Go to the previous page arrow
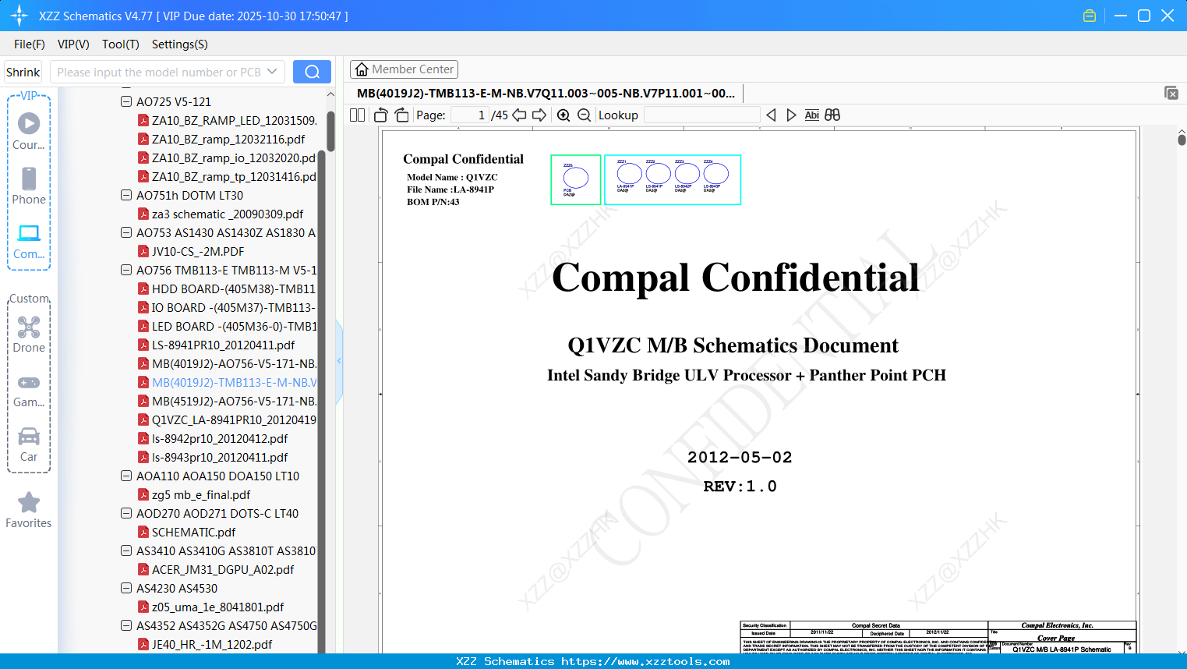The image size is (1187, 669). pos(519,115)
